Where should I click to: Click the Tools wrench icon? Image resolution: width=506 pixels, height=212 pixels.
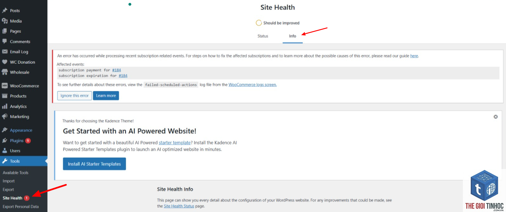tap(4, 161)
